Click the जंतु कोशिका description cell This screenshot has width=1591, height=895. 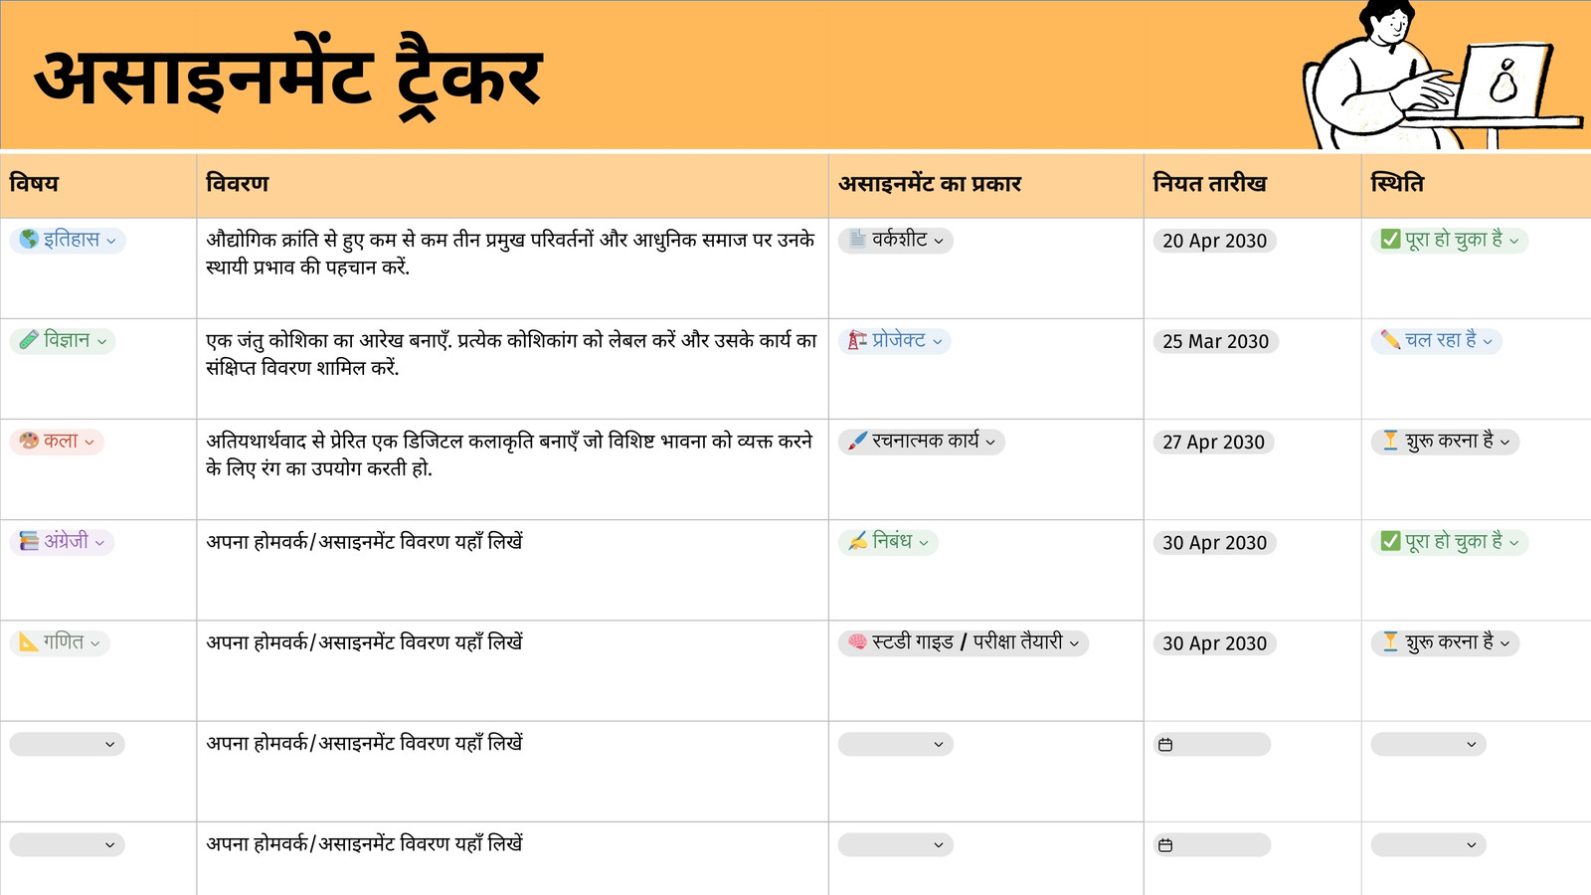click(x=513, y=369)
